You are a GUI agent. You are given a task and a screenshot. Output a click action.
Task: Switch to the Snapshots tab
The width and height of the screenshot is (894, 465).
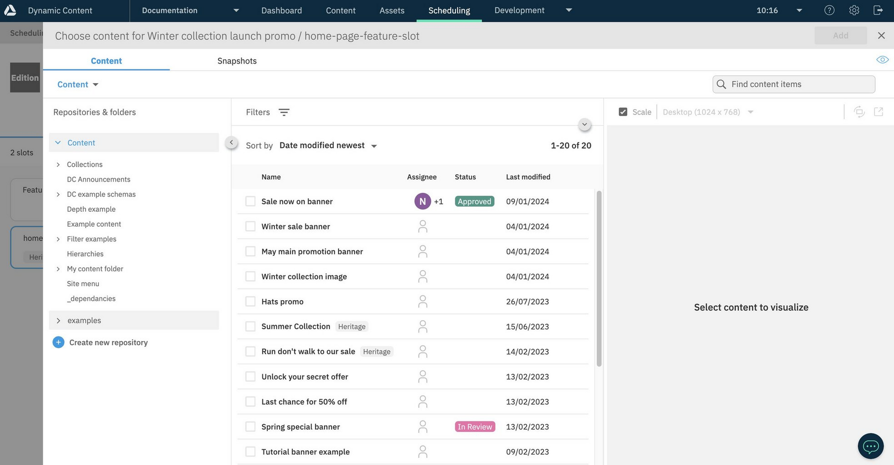pos(237,61)
